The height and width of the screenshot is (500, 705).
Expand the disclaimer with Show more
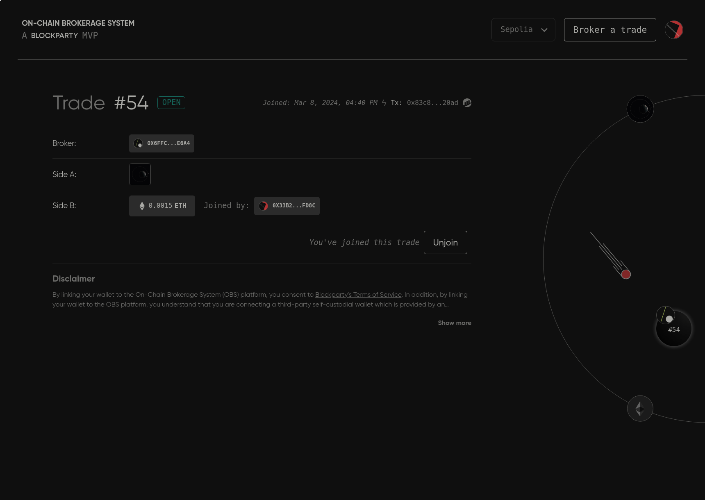[x=454, y=323]
